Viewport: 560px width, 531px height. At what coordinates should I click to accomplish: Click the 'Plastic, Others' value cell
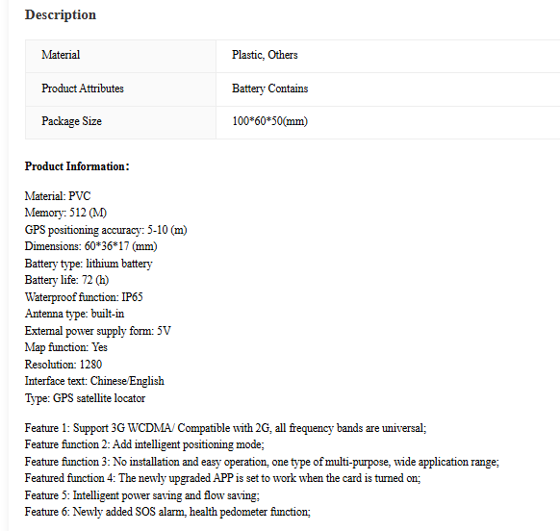(388, 56)
